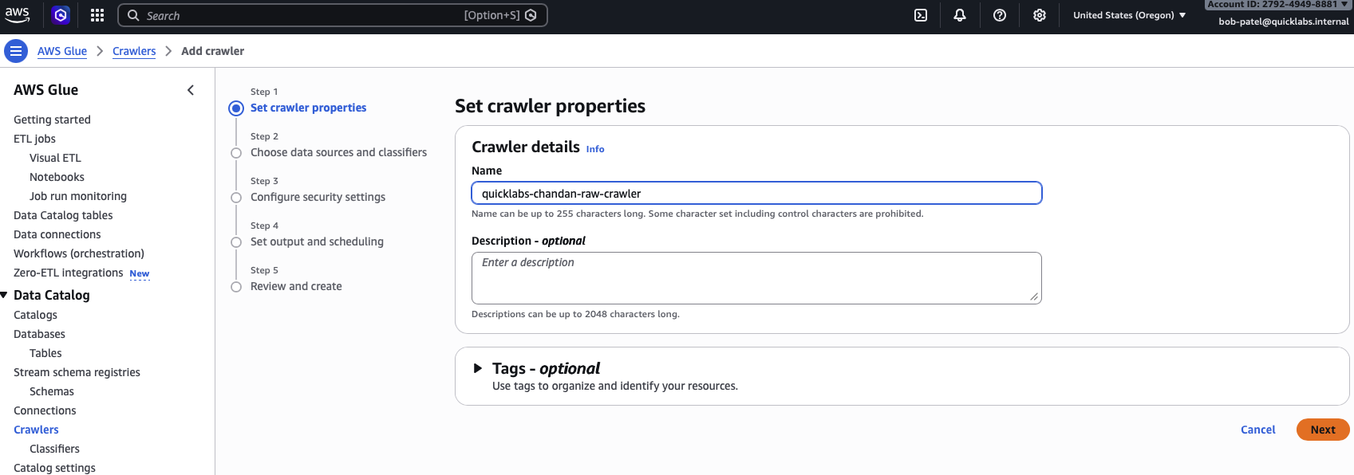
Task: Focus the crawler Name field
Action: (x=756, y=193)
